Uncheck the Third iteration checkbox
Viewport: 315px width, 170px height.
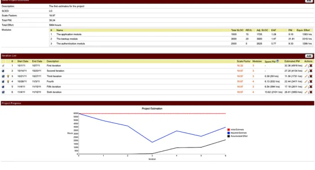point(3,76)
